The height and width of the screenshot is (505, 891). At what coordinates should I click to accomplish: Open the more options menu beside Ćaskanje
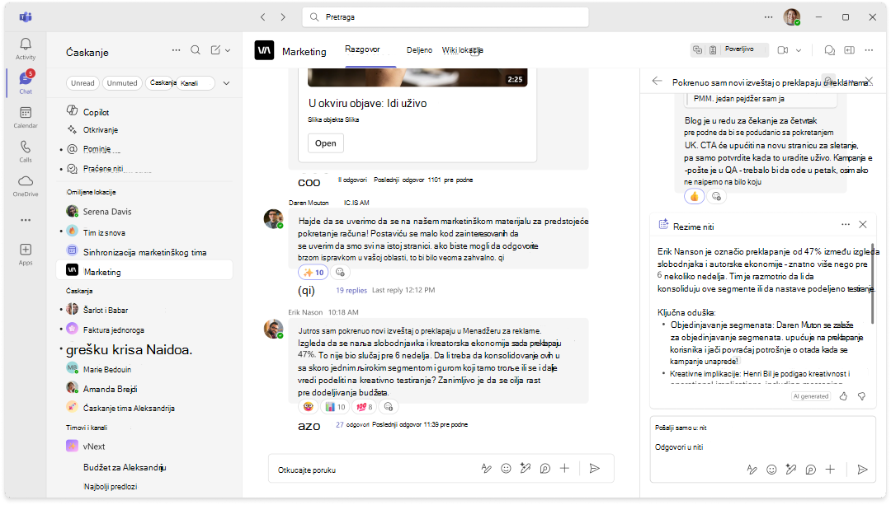[177, 50]
